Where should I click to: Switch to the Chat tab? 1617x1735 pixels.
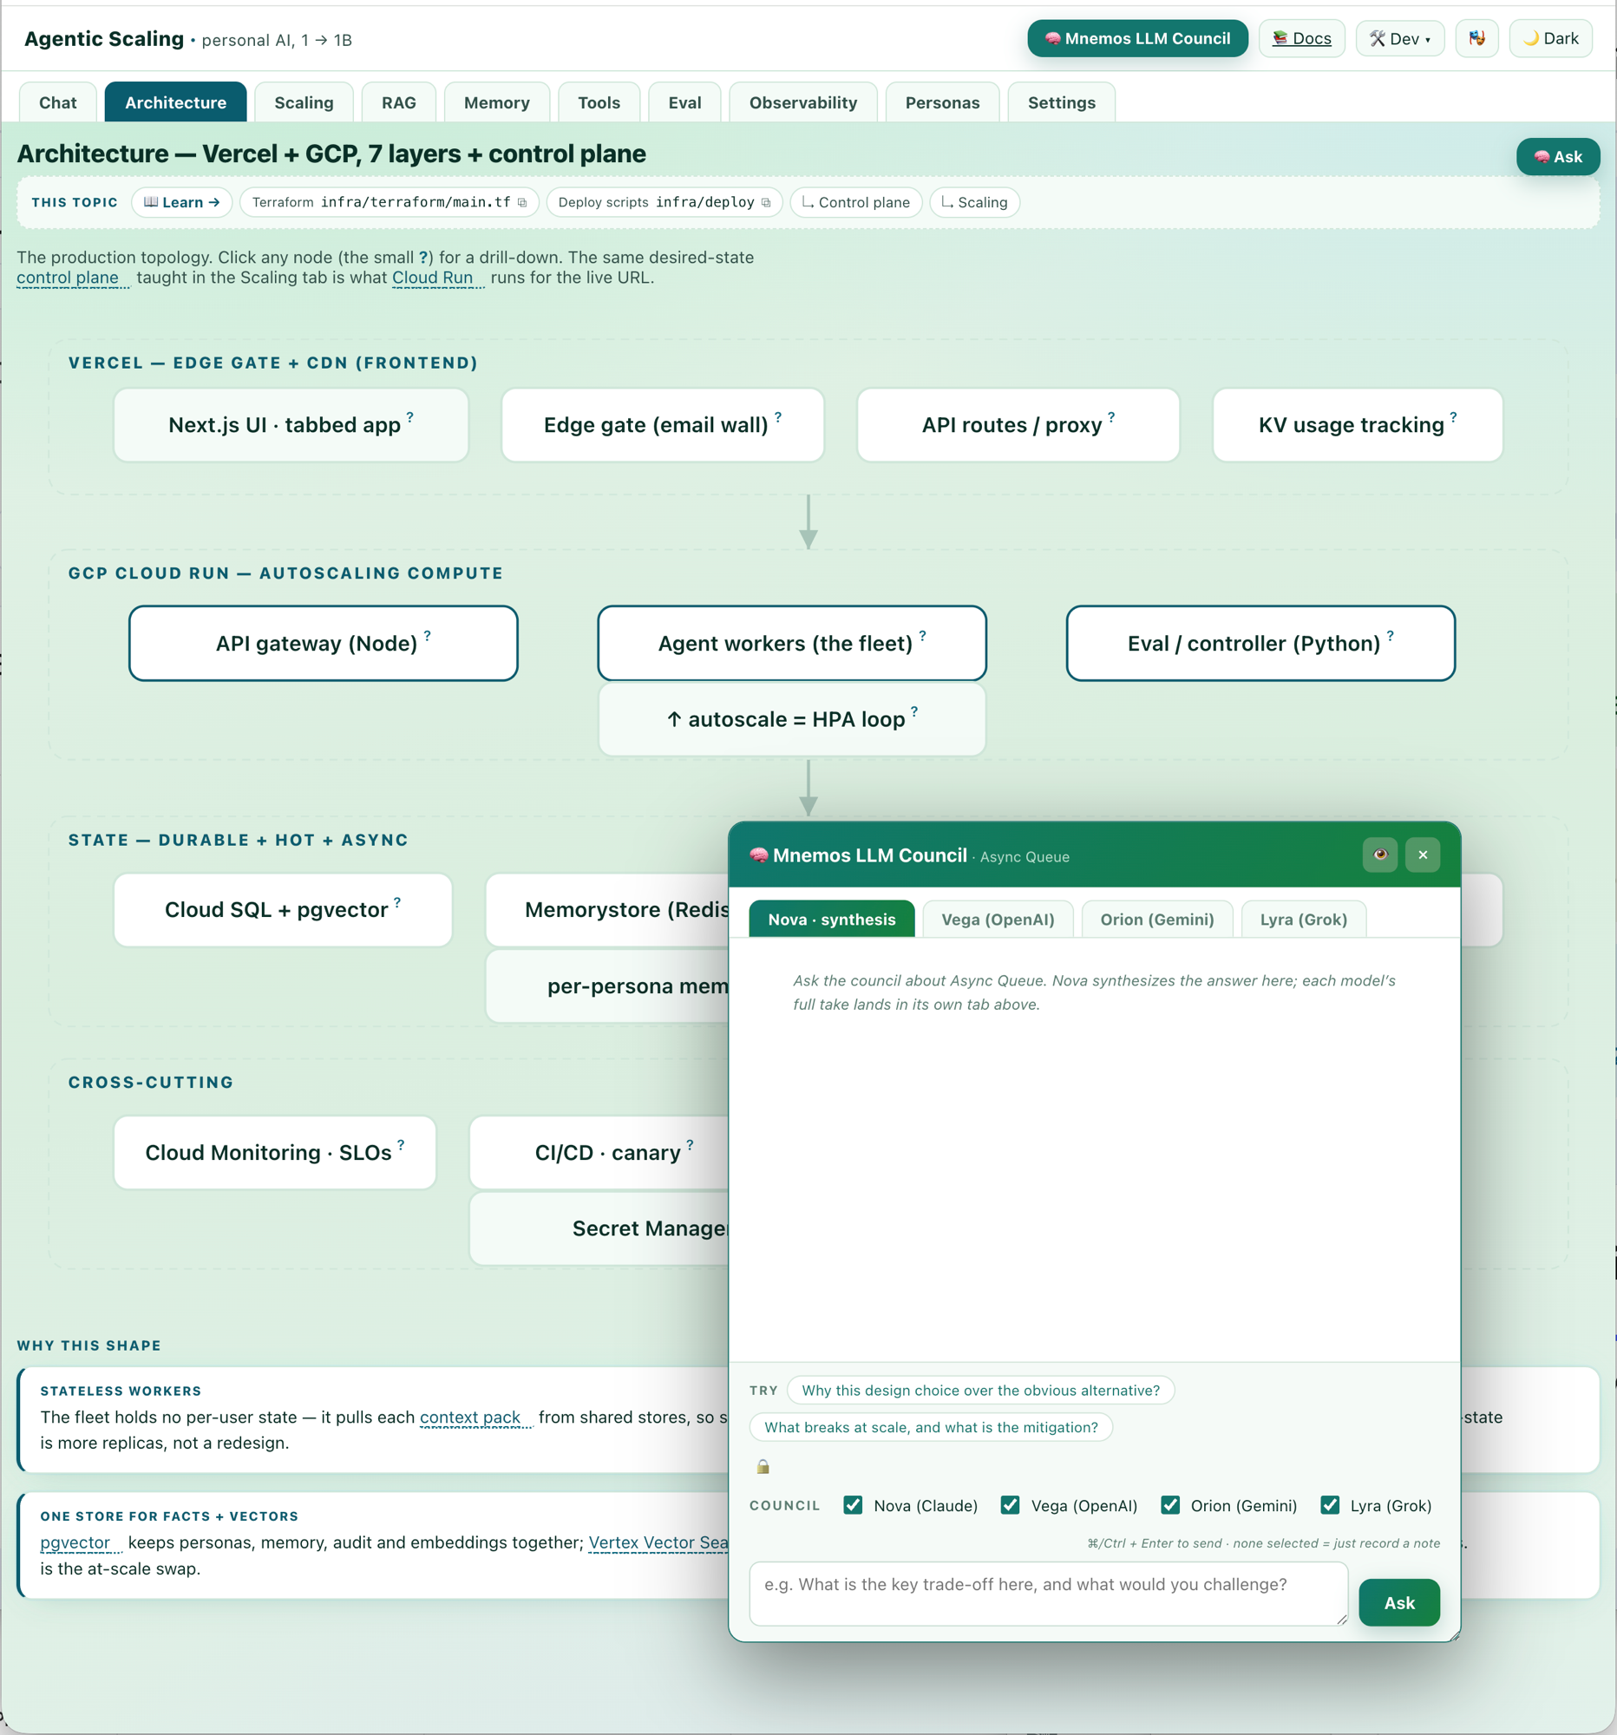pos(57,102)
